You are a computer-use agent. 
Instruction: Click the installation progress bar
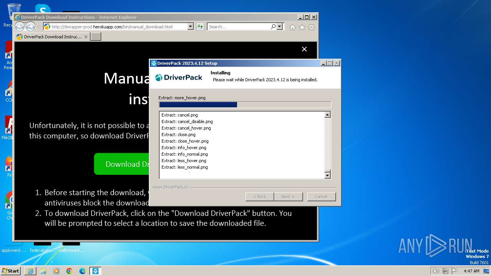coord(245,105)
